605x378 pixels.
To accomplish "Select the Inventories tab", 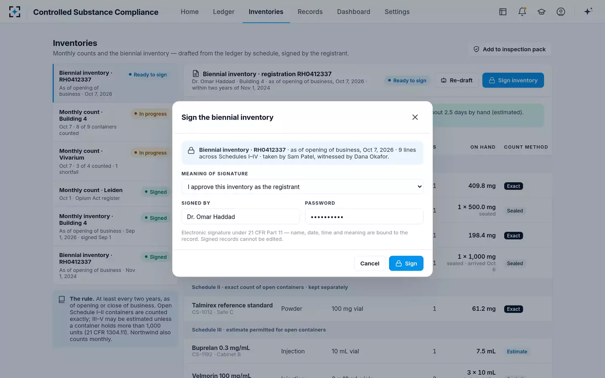I will 266,12.
